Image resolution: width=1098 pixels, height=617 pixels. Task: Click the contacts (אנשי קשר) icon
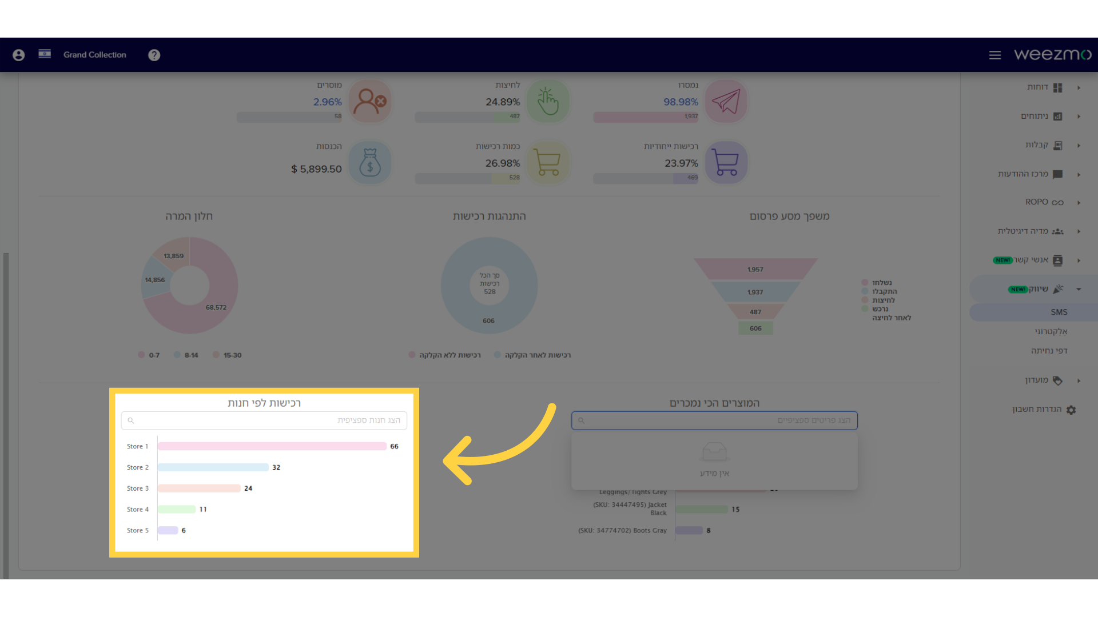point(1058,261)
